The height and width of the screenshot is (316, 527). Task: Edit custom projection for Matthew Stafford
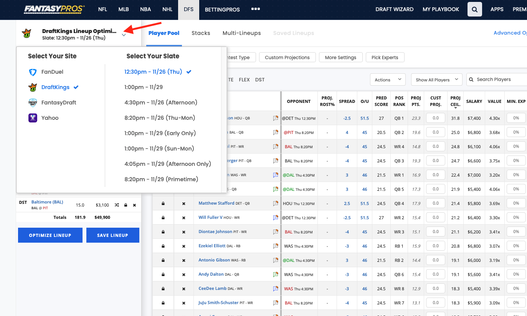(436, 203)
